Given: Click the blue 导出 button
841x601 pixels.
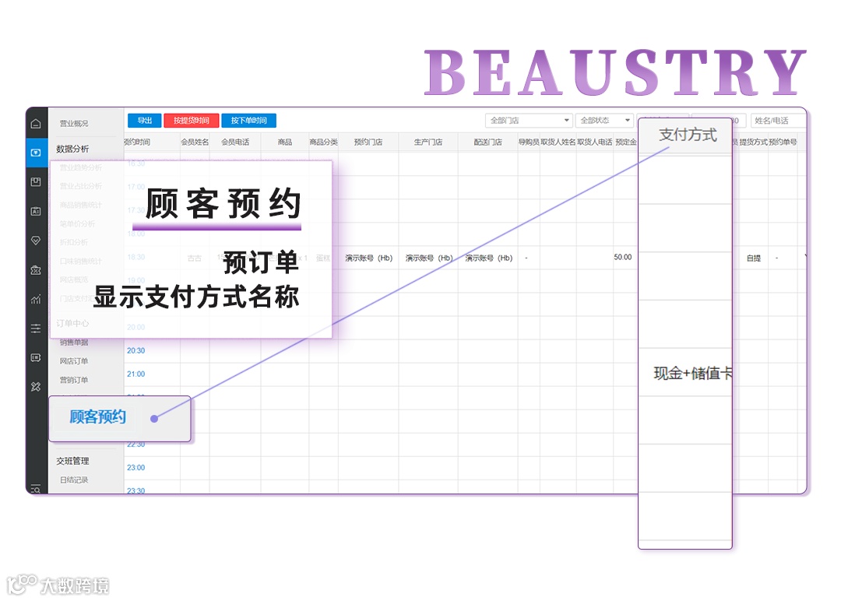Looking at the screenshot, I should click(144, 121).
